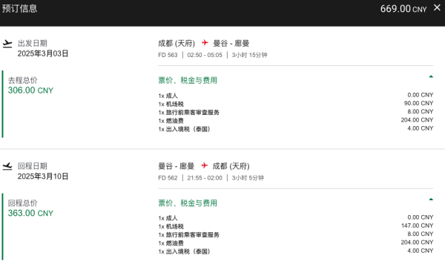This screenshot has width=445, height=267.
Task: Click the departure plane takeoff icon
Action: point(7,44)
